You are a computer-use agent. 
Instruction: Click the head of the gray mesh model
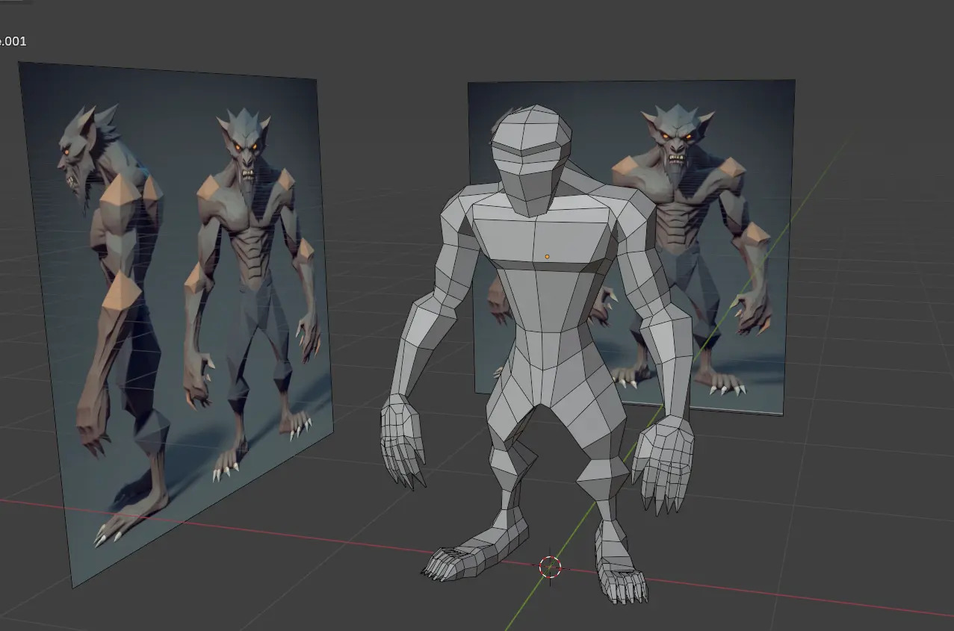[532, 158]
